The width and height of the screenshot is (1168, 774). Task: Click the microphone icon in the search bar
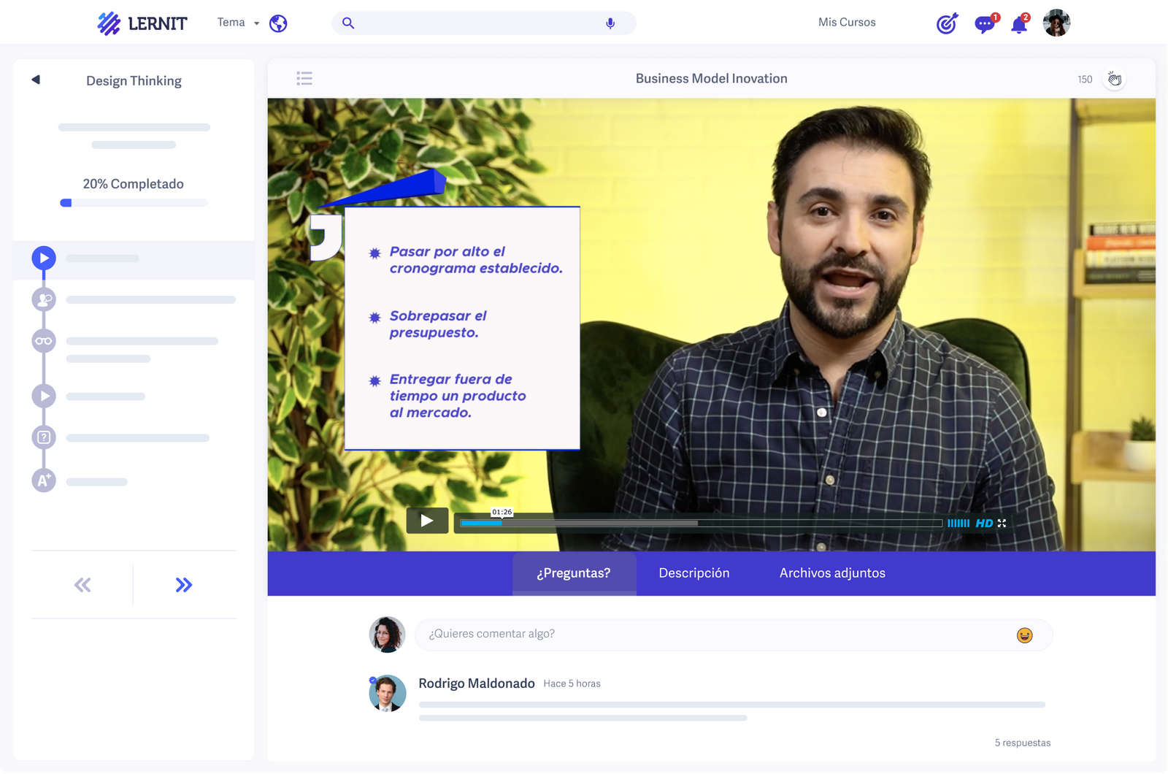click(608, 23)
